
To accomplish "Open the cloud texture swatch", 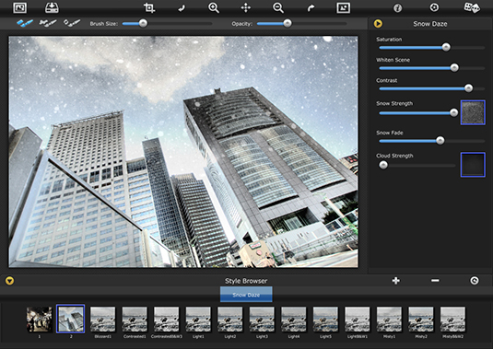I will [473, 165].
